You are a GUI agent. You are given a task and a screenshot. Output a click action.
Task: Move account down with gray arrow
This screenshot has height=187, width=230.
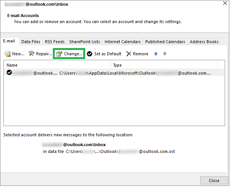[165, 54]
